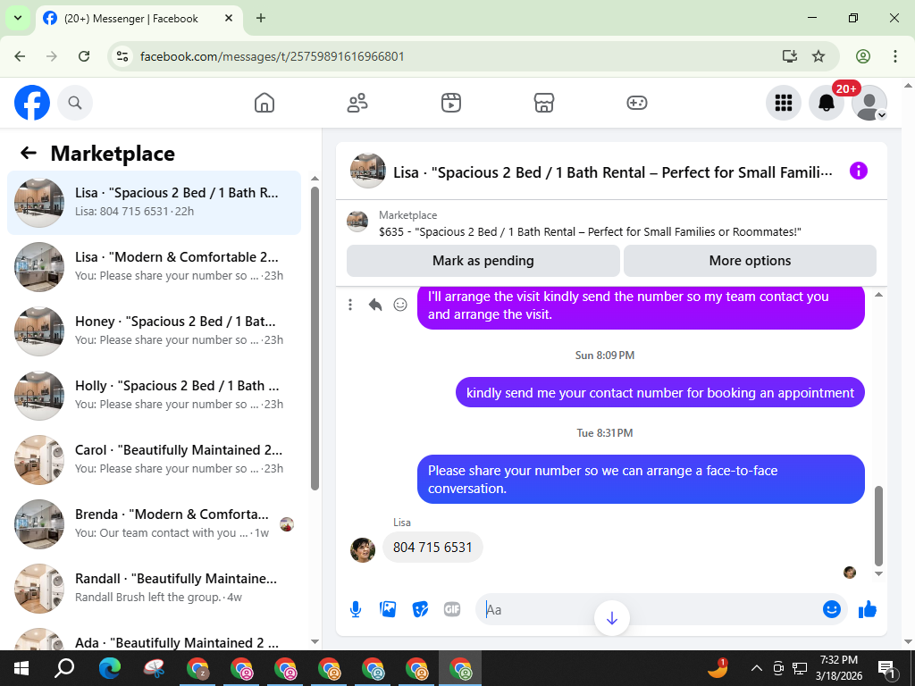
Task: Open Marketplace storefront icon in navigation
Action: point(544,103)
